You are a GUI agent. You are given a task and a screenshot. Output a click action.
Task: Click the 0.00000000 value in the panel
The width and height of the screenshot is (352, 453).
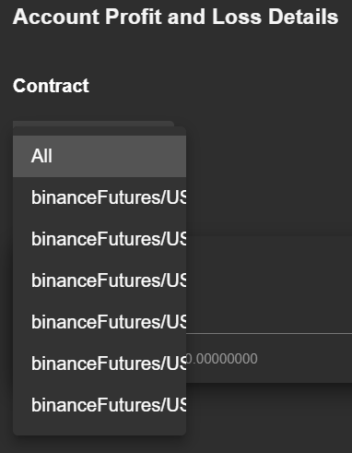(x=222, y=359)
